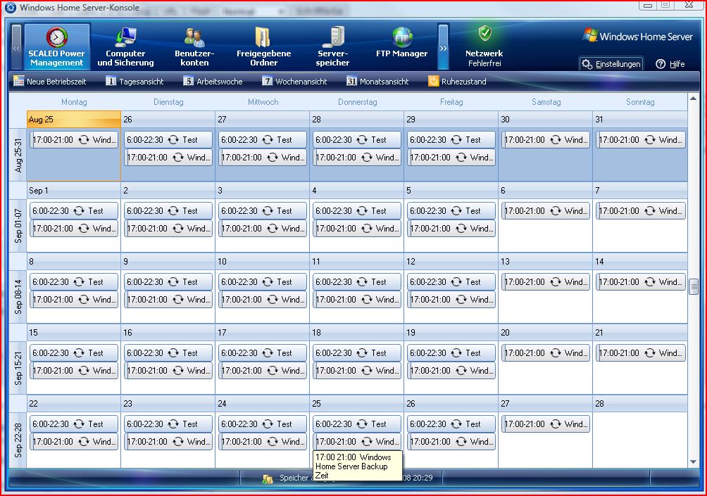Open the SCALEO Power Management tab
The width and height of the screenshot is (707, 496).
pos(57,47)
